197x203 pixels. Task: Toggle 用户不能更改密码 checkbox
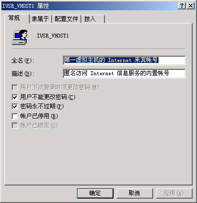click(x=15, y=97)
